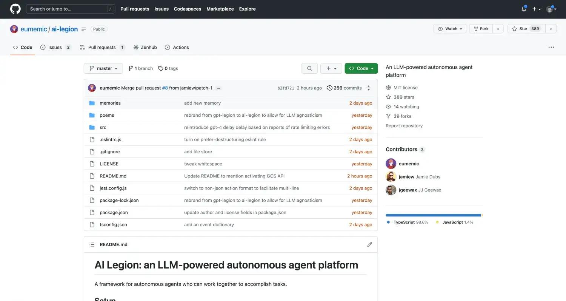Viewport: 566px width, 301px height.
Task: Click the JavaScript 1.4% language label
Action: click(x=455, y=222)
